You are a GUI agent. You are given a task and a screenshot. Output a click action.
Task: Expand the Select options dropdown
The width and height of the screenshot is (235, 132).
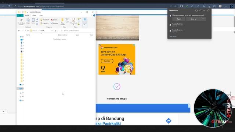click(85, 21)
